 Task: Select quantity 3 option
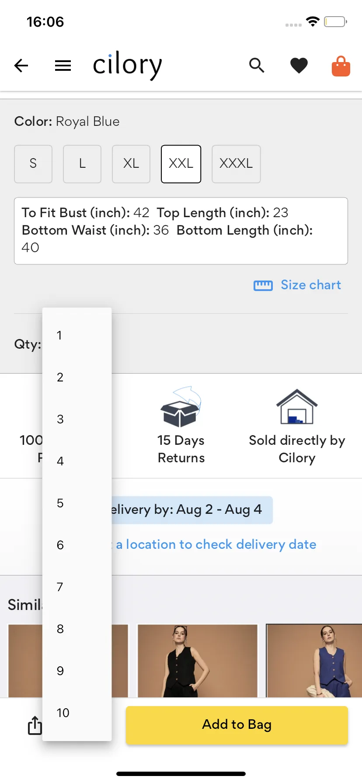[60, 419]
